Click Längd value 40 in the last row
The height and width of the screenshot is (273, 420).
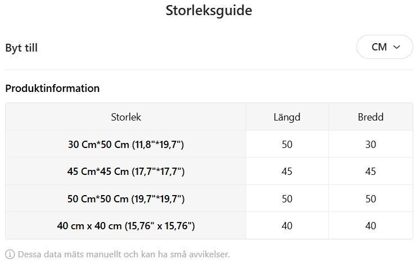point(287,226)
